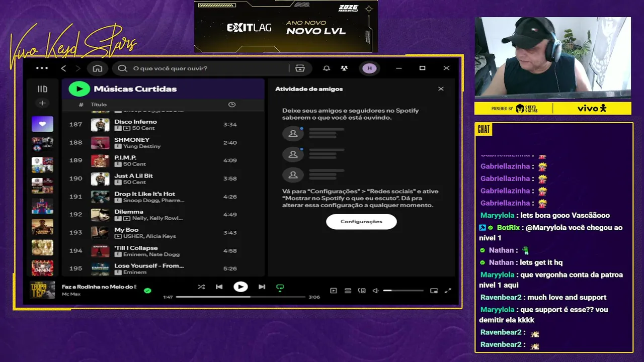Click ExitLag "Ano Novo Novo LVL" banner

coord(286,26)
